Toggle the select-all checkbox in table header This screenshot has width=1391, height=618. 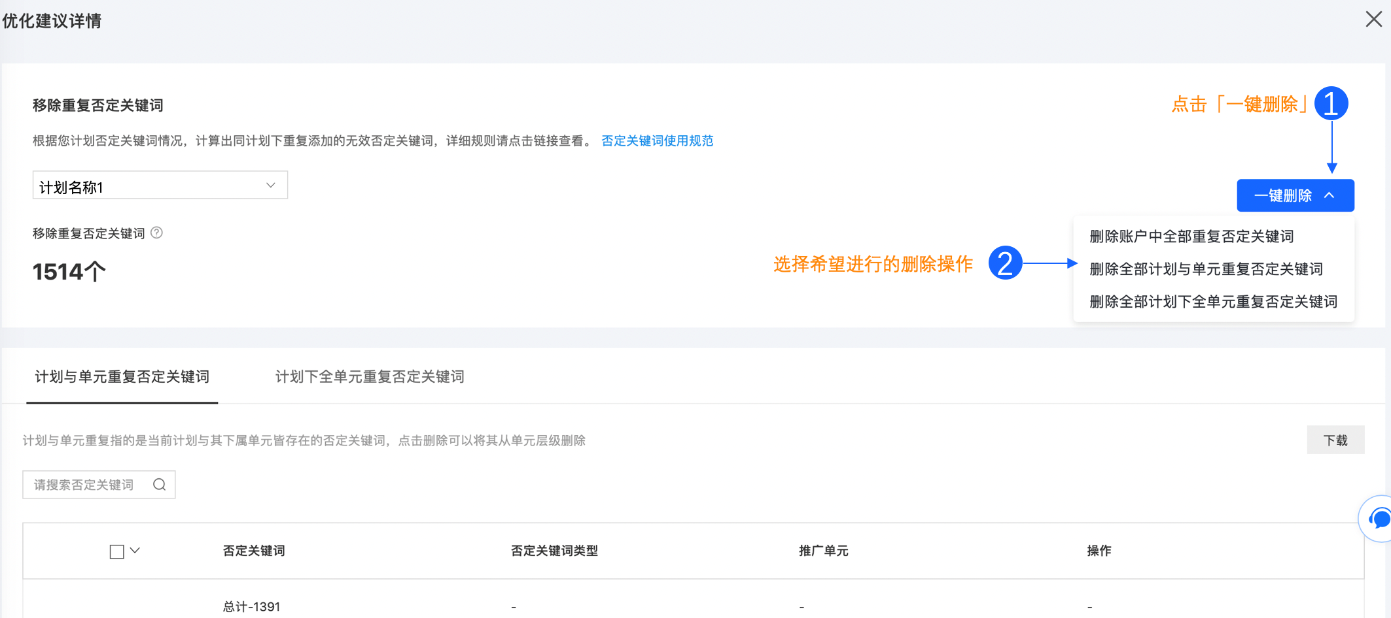pyautogui.click(x=116, y=551)
